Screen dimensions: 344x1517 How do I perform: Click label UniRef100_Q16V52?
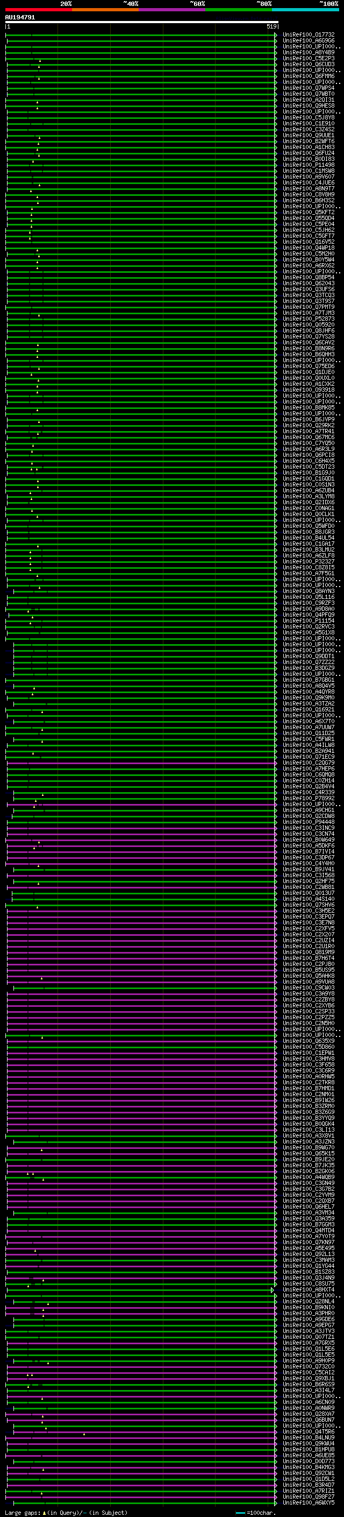[x=308, y=242]
